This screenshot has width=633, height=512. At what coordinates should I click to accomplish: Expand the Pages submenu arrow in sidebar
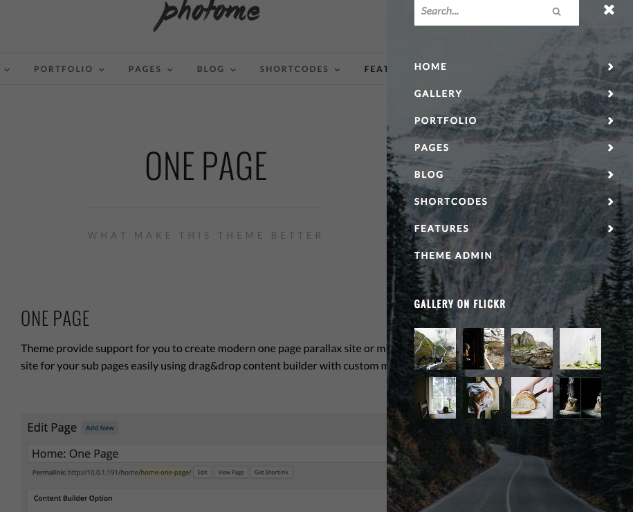(610, 148)
